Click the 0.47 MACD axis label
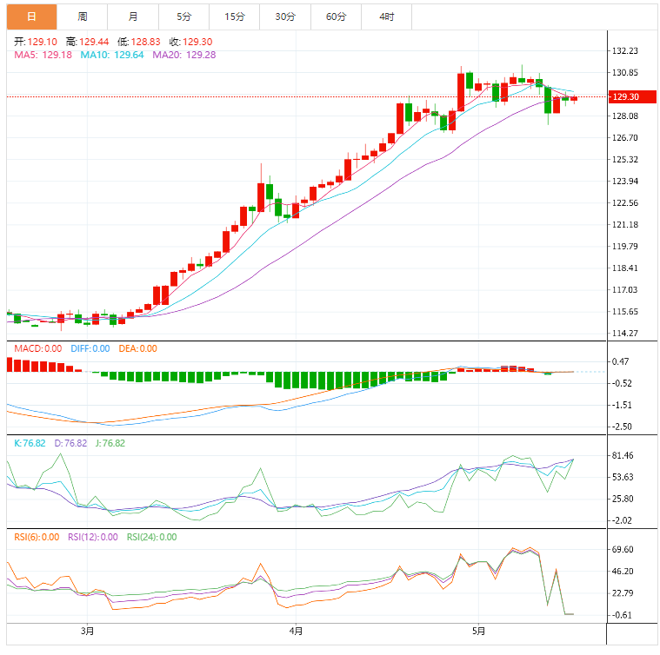Screen dimensions: 660x655 point(620,361)
